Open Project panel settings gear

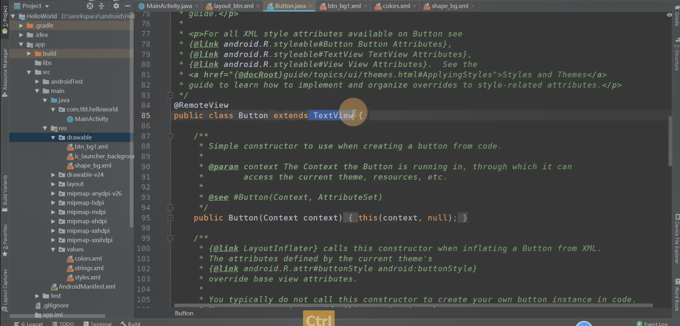(116, 6)
